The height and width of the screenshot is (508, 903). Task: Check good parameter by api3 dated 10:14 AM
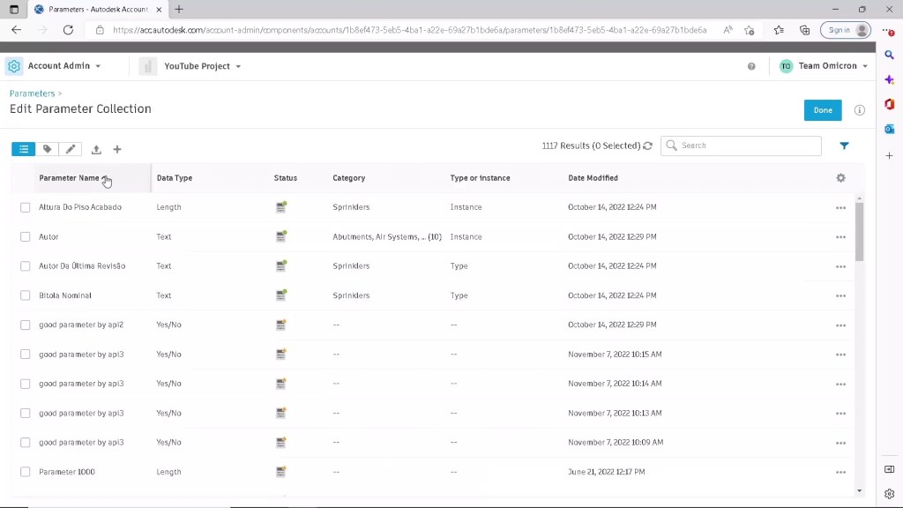click(26, 384)
